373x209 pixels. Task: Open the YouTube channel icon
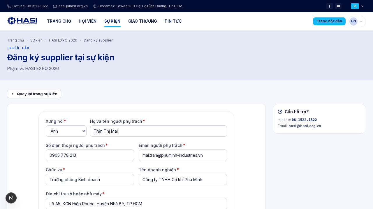click(338, 6)
